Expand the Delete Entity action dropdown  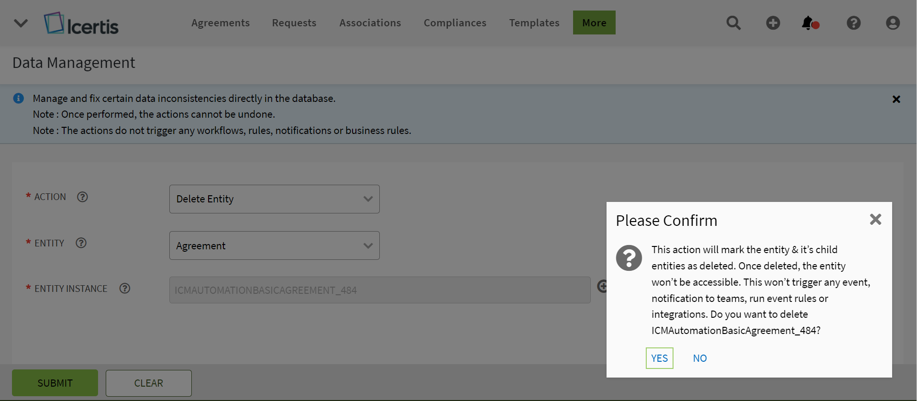click(274, 199)
